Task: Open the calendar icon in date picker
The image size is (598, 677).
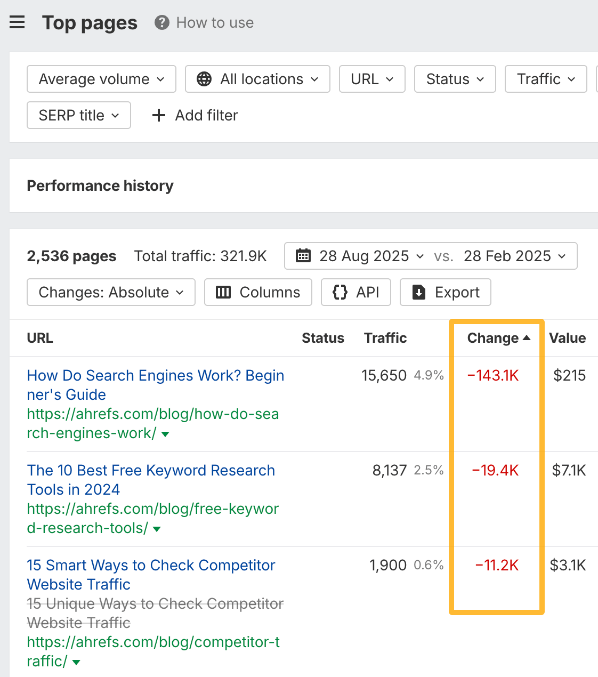Action: (303, 256)
